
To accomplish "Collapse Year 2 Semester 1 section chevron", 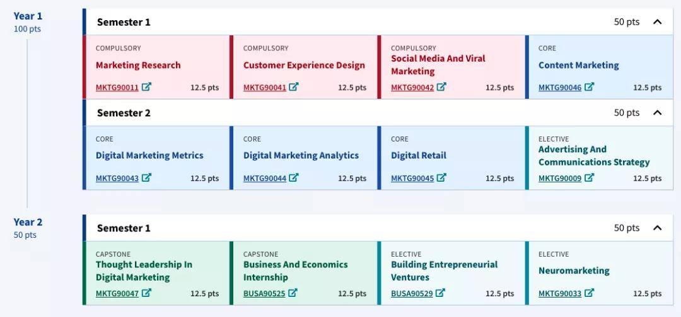I will pos(658,228).
